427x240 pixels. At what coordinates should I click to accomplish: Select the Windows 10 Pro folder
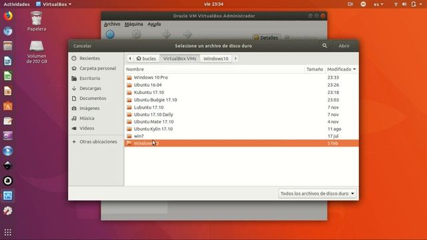[242, 77]
